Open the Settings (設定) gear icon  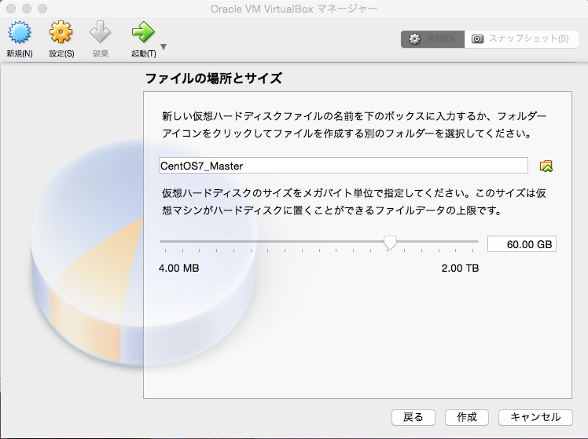61,32
